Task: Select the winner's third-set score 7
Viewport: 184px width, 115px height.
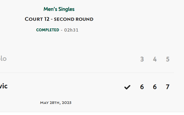Action: click(168, 87)
